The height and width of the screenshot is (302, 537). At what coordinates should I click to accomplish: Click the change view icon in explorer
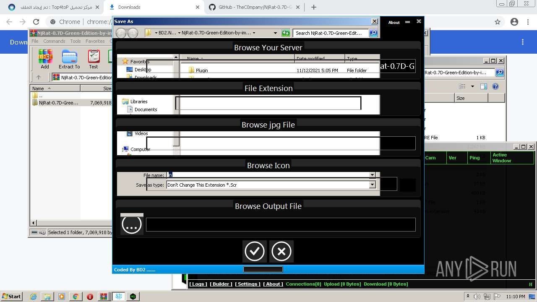462,86
